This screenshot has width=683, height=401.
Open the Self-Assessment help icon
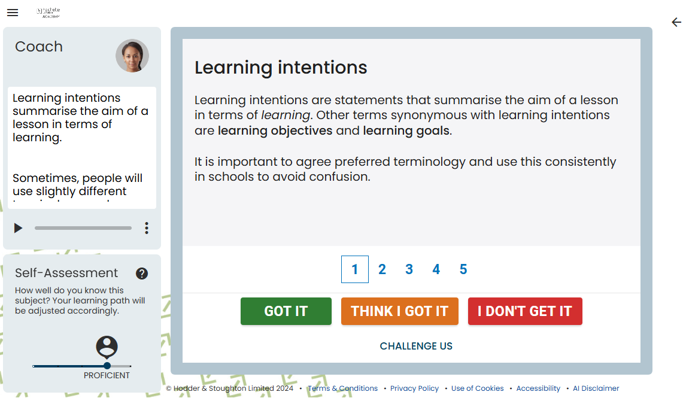coord(142,274)
